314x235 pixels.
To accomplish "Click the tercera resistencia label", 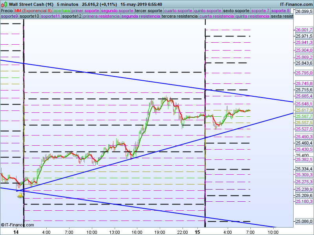I will (180, 16).
